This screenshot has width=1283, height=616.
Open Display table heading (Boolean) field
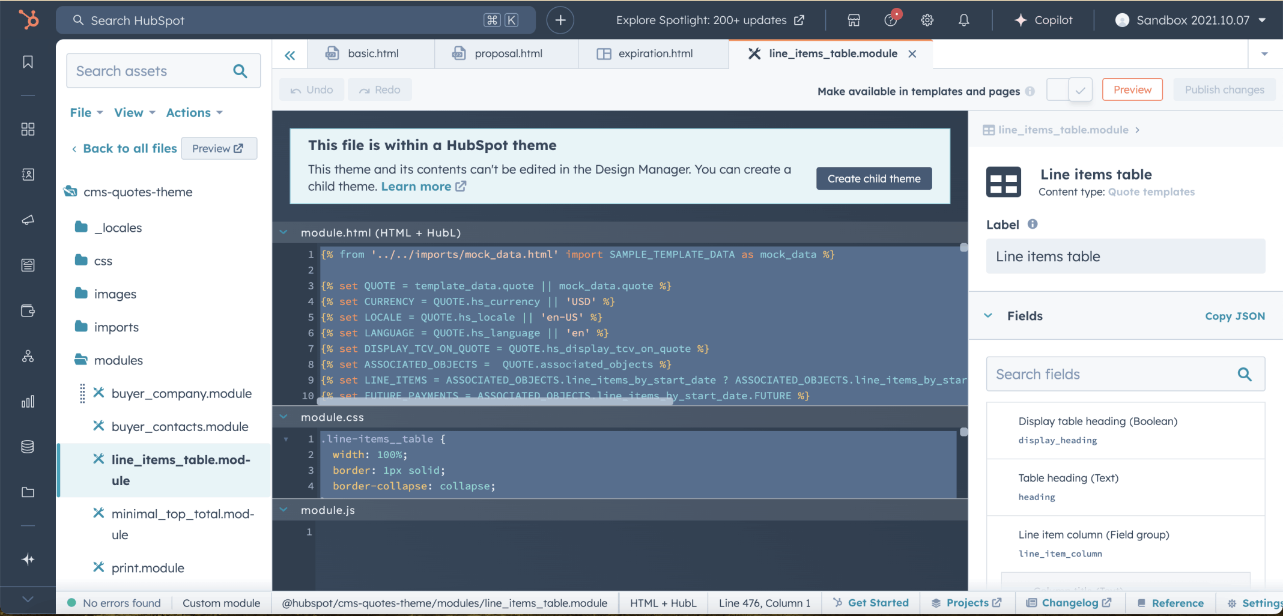[1126, 430]
